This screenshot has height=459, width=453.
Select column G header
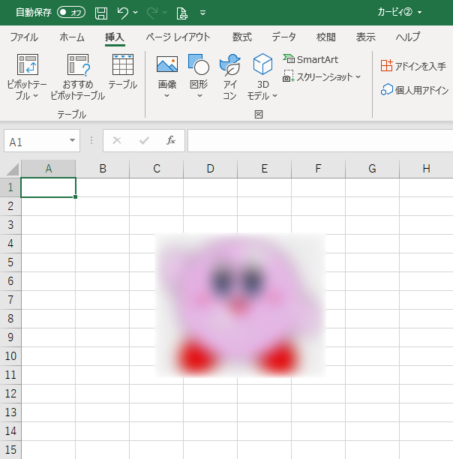[x=372, y=169]
